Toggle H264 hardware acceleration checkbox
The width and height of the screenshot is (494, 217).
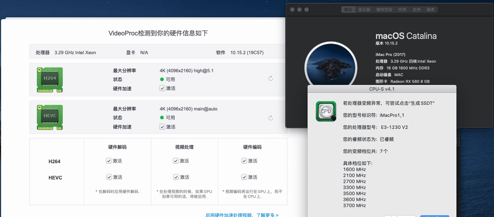click(162, 88)
